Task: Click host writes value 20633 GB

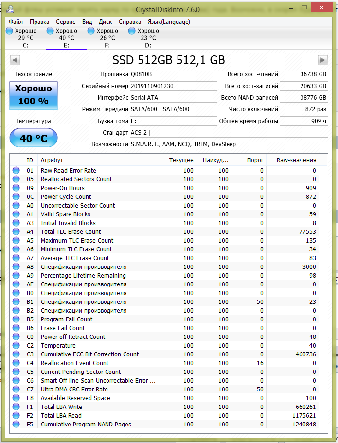Action: pyautogui.click(x=304, y=86)
